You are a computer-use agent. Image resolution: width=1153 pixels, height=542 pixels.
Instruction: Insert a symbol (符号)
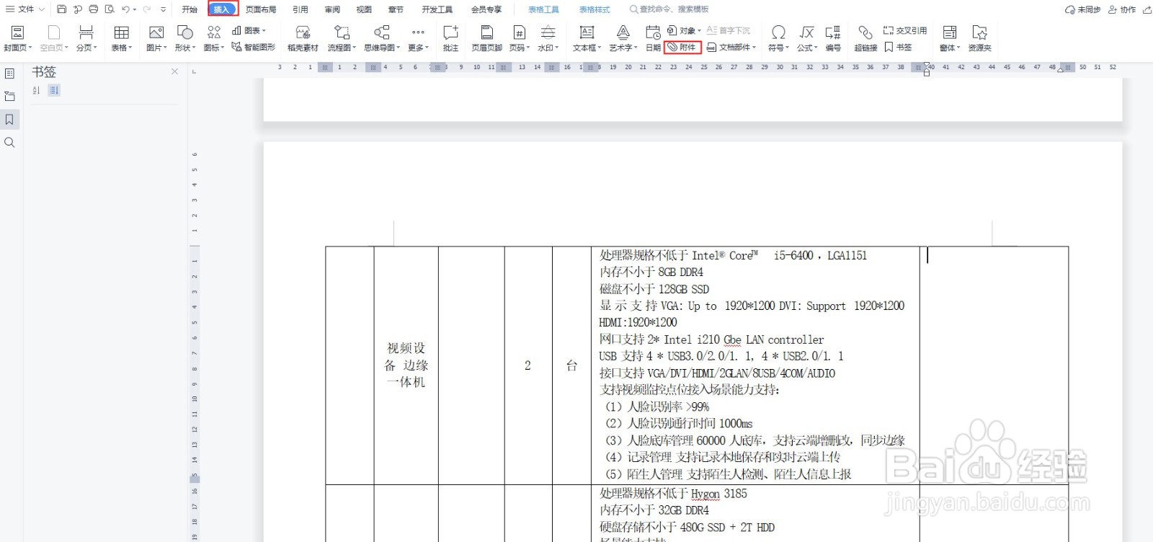click(x=778, y=38)
